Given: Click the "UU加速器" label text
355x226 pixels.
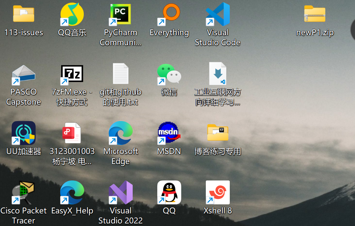Looking at the screenshot, I should point(24,151).
